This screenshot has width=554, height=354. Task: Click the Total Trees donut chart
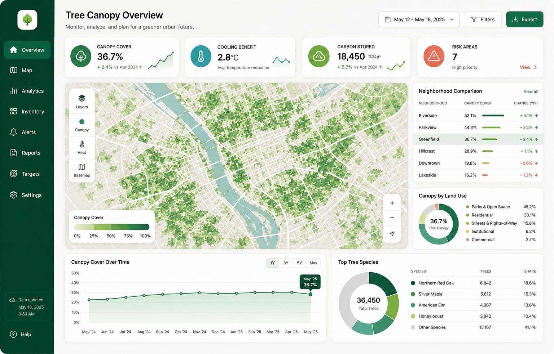[x=369, y=303]
